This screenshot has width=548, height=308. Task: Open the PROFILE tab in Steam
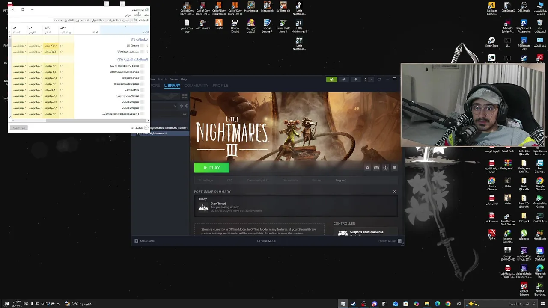tap(220, 86)
